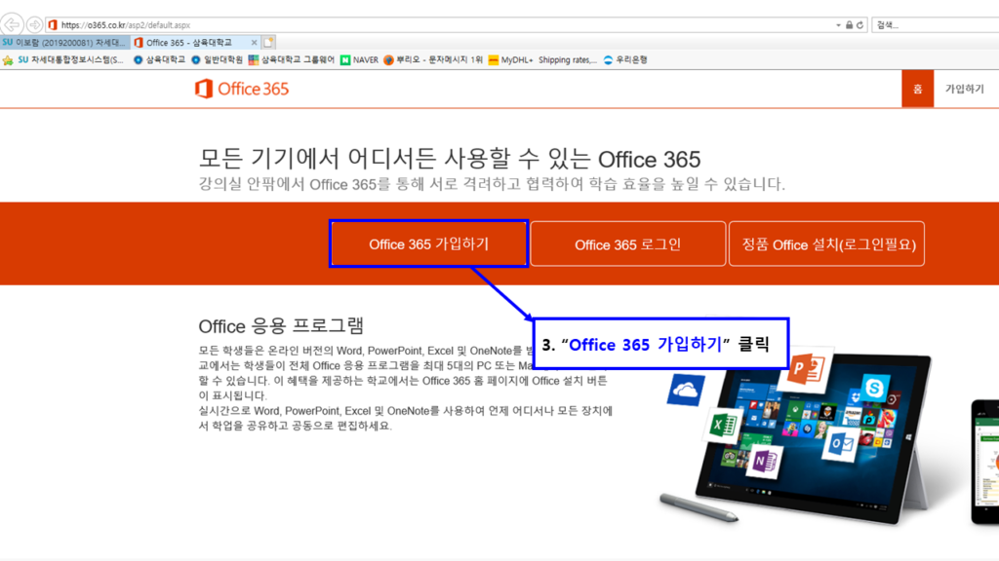Click the security lock icon in address bar
This screenshot has height=561, width=999.
tap(849, 25)
